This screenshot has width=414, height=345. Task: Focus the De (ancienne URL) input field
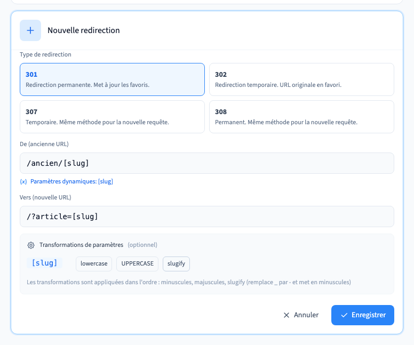pyautogui.click(x=207, y=163)
